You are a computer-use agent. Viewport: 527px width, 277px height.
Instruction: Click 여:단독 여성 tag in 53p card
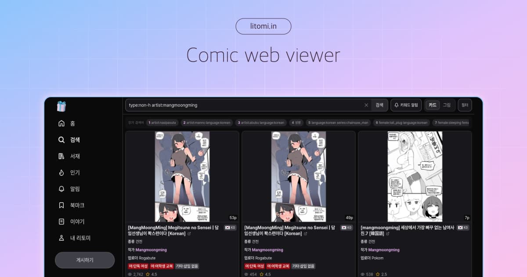point(138,266)
